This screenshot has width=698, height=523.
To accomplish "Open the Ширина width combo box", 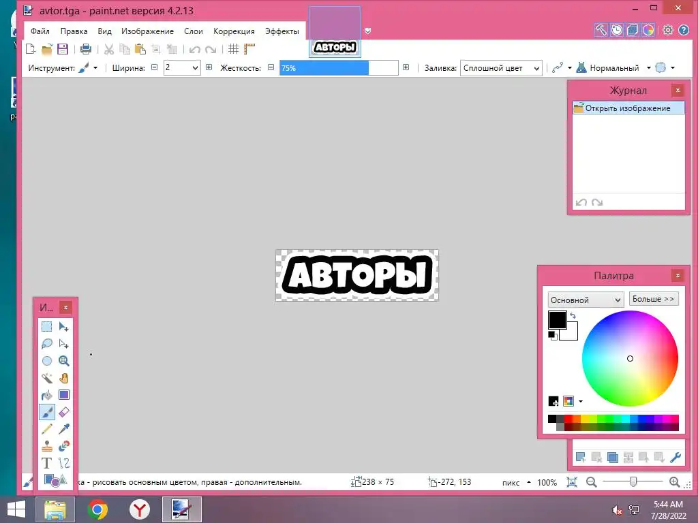I will point(182,67).
